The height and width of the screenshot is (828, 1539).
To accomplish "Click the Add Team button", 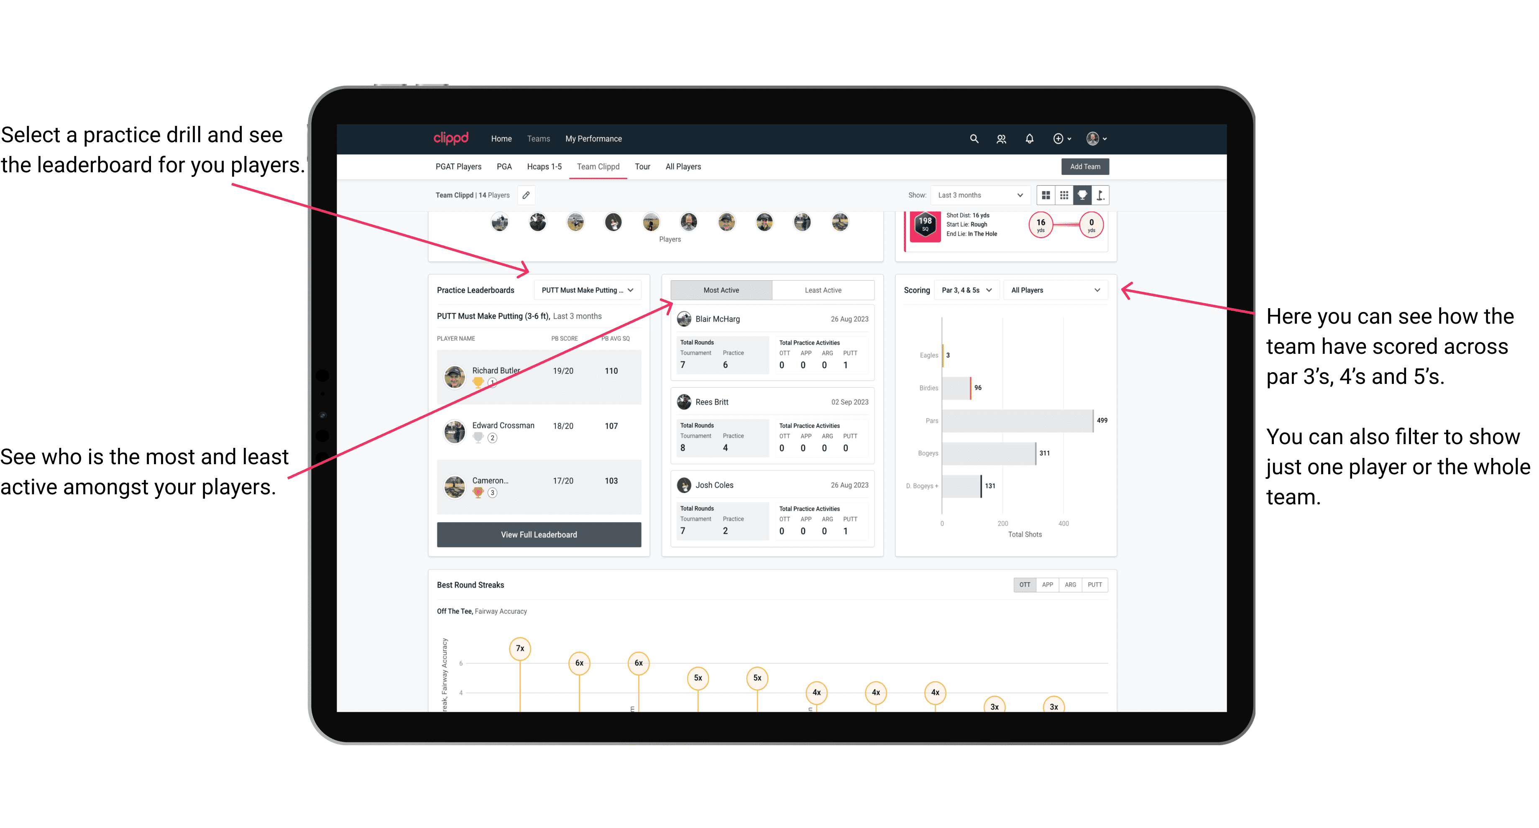I will (1085, 166).
